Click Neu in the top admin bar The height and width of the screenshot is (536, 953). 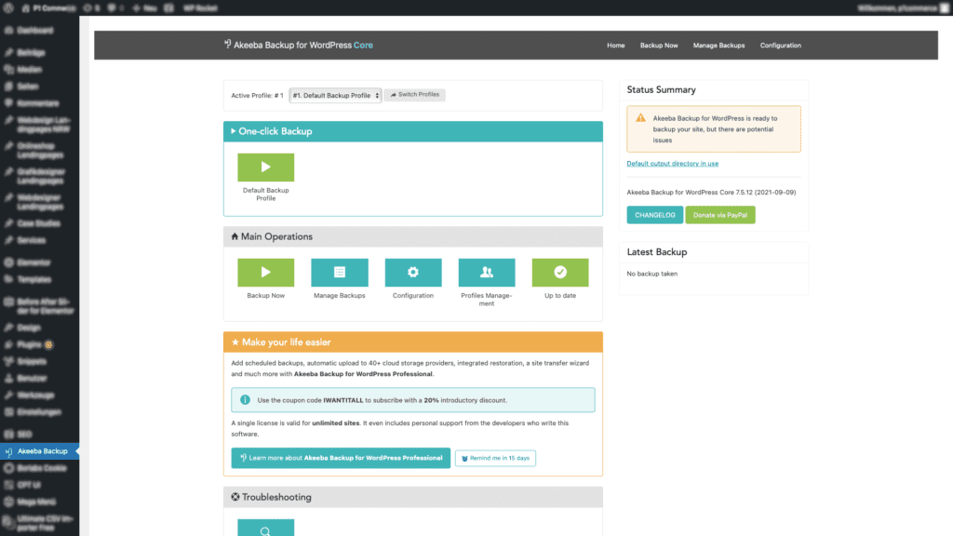tap(144, 7)
